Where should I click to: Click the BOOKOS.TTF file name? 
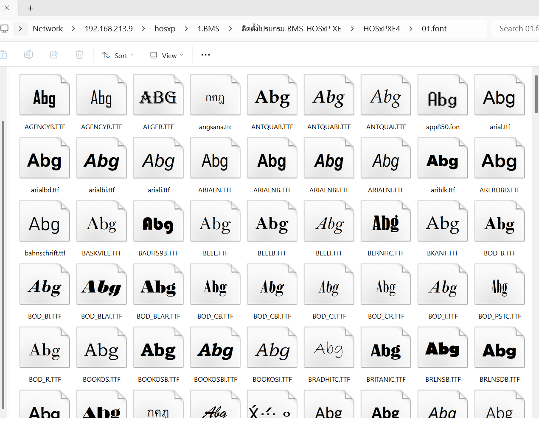(101, 379)
